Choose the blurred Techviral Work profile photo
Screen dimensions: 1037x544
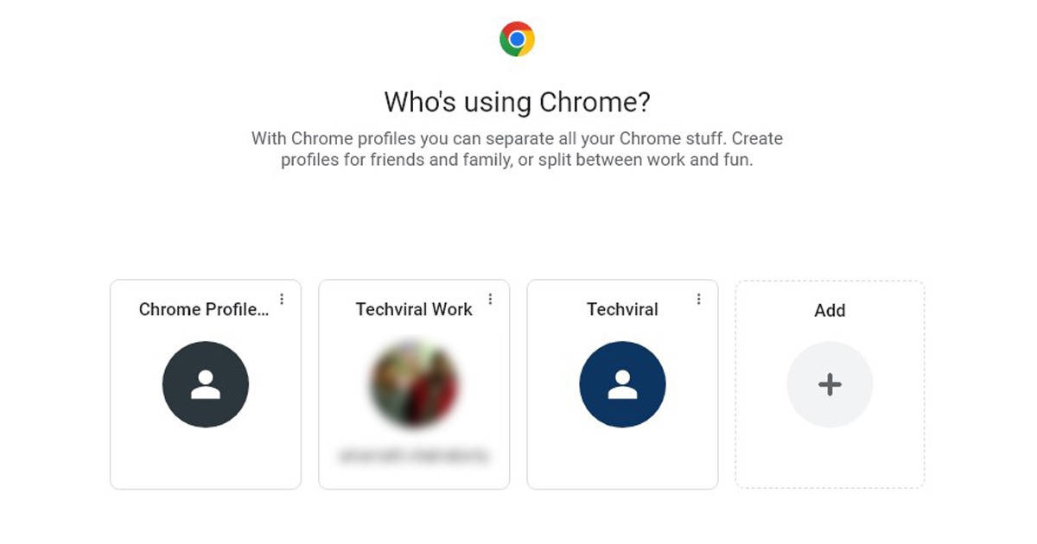(x=414, y=384)
